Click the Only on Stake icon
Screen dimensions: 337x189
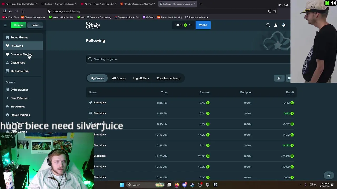click(x=7, y=90)
